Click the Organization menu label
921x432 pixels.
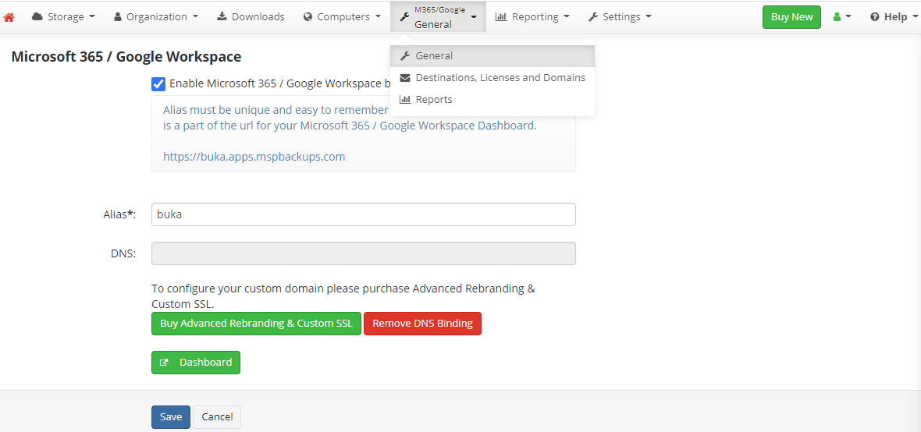(x=157, y=16)
